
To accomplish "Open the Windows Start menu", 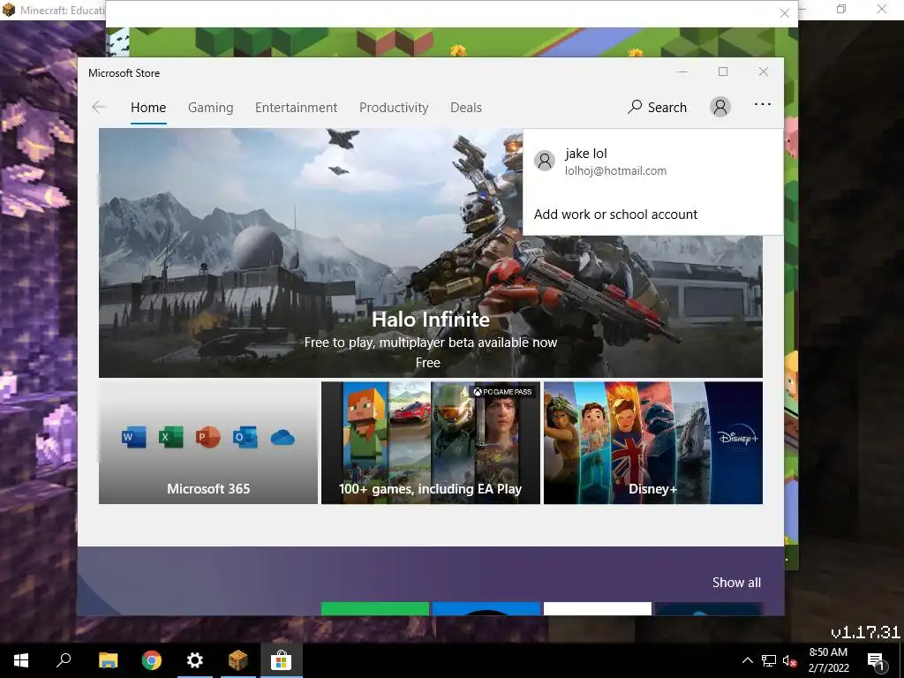I will [21, 660].
